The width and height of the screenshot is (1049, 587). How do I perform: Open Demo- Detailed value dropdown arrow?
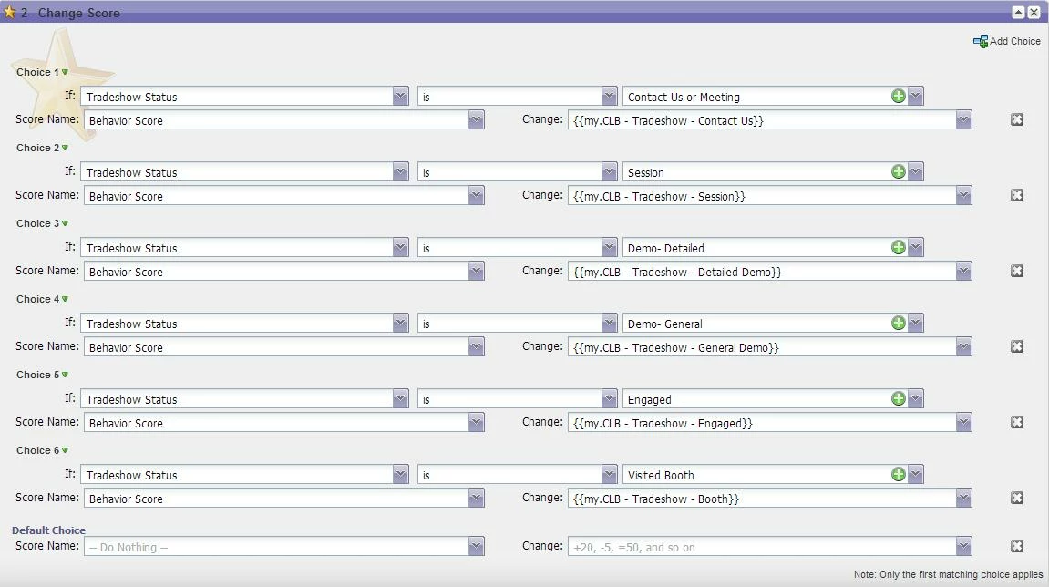pyautogui.click(x=916, y=248)
